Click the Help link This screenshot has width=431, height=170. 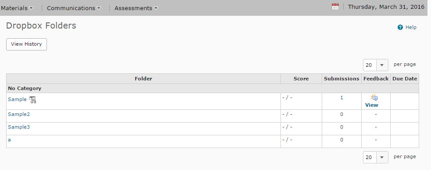(x=411, y=27)
